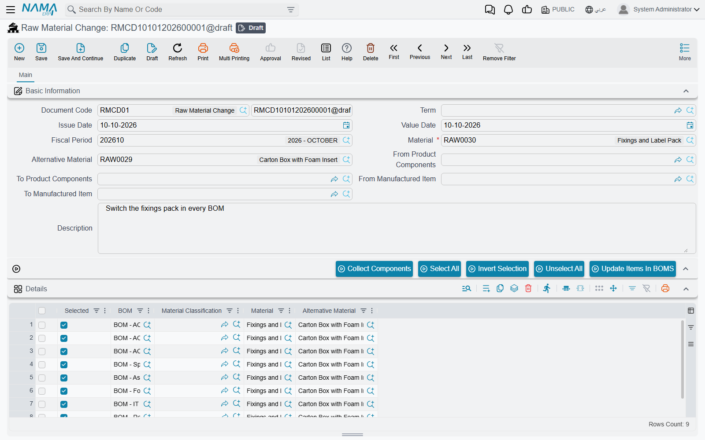Uncheck Selected for row 3

point(64,352)
